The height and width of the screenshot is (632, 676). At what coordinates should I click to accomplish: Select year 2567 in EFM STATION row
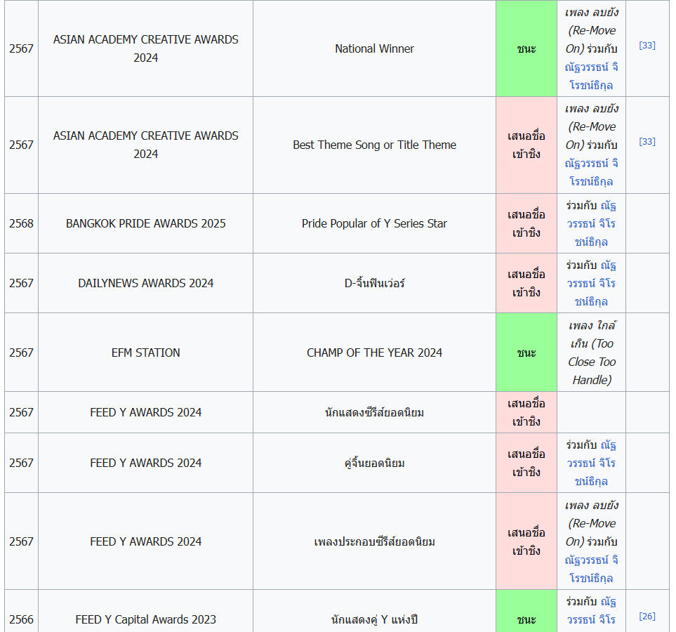click(21, 353)
